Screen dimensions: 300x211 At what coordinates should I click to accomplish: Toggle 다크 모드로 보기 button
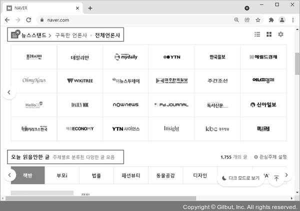(241, 178)
